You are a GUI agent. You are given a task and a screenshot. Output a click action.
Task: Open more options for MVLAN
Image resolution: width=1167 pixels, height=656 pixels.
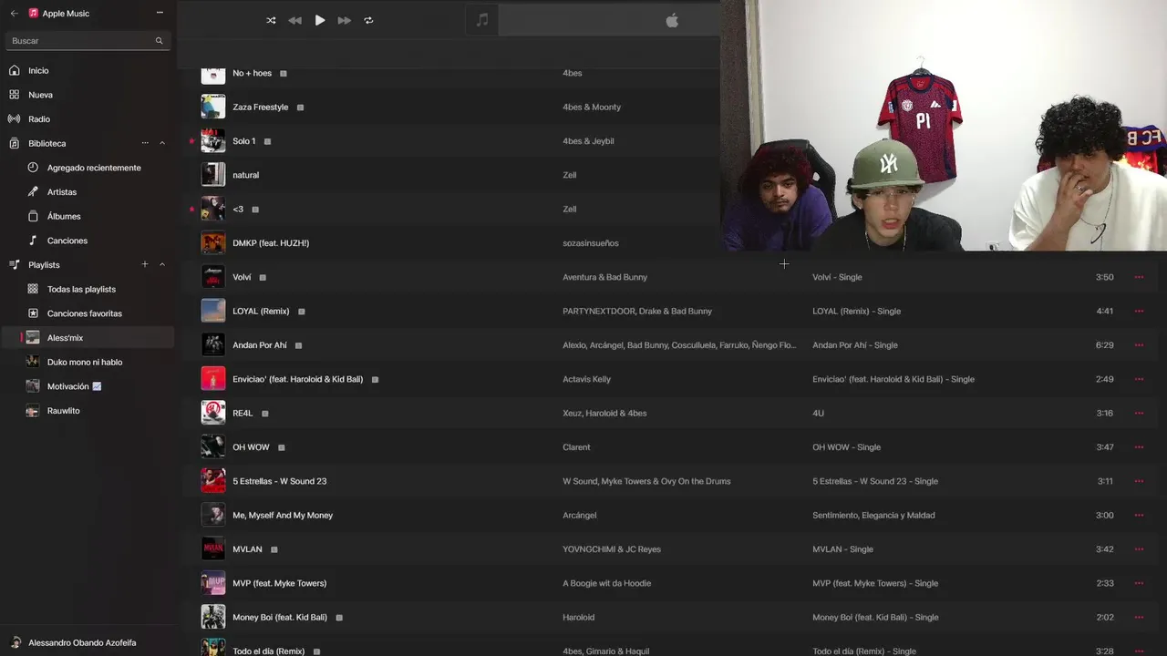(x=1139, y=549)
